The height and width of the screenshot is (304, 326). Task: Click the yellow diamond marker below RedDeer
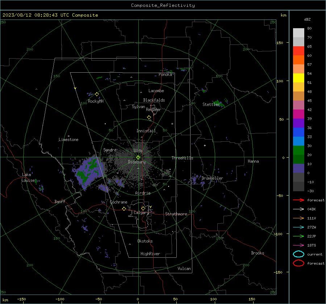point(149,117)
